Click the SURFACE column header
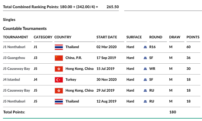Screen dimensions: 202x121 pos(134,37)
